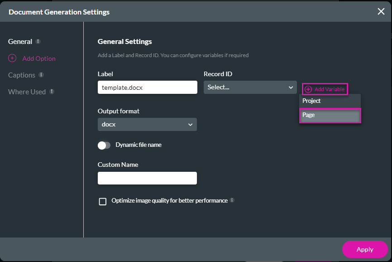Go to the Where Used section
The width and height of the screenshot is (392, 262).
pyautogui.click(x=26, y=92)
